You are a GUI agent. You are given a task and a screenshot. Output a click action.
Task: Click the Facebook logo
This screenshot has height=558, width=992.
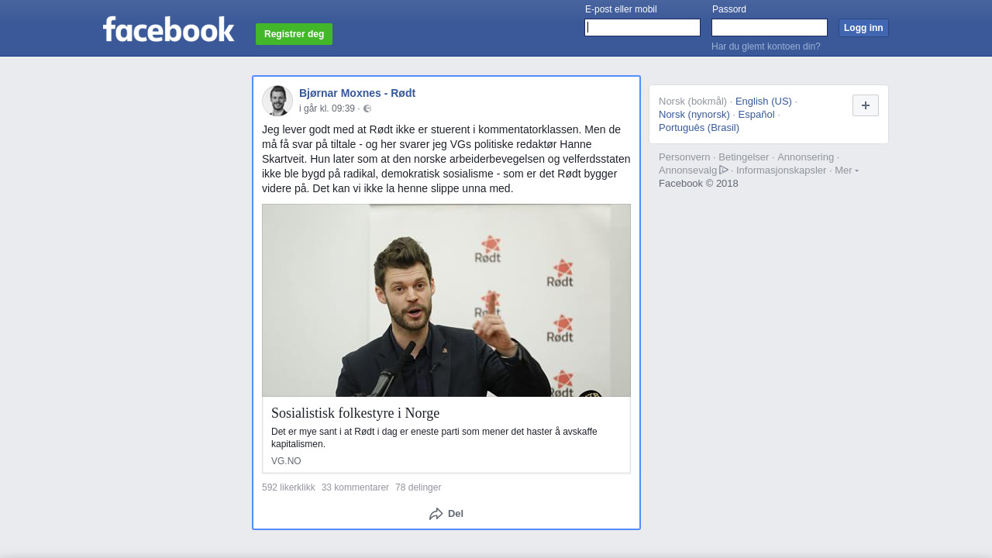tap(168, 29)
